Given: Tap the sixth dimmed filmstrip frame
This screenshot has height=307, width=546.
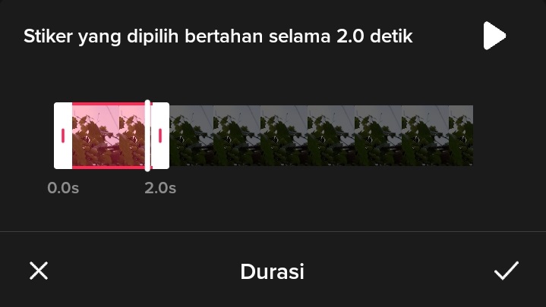Looking at the screenshot, I should point(424,136).
